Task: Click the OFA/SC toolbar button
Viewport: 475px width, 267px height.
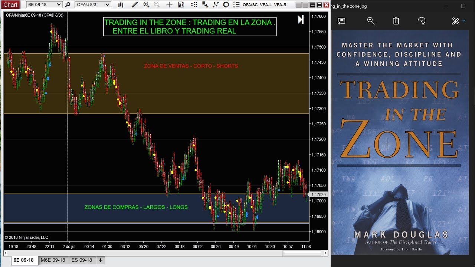Action: click(250, 5)
